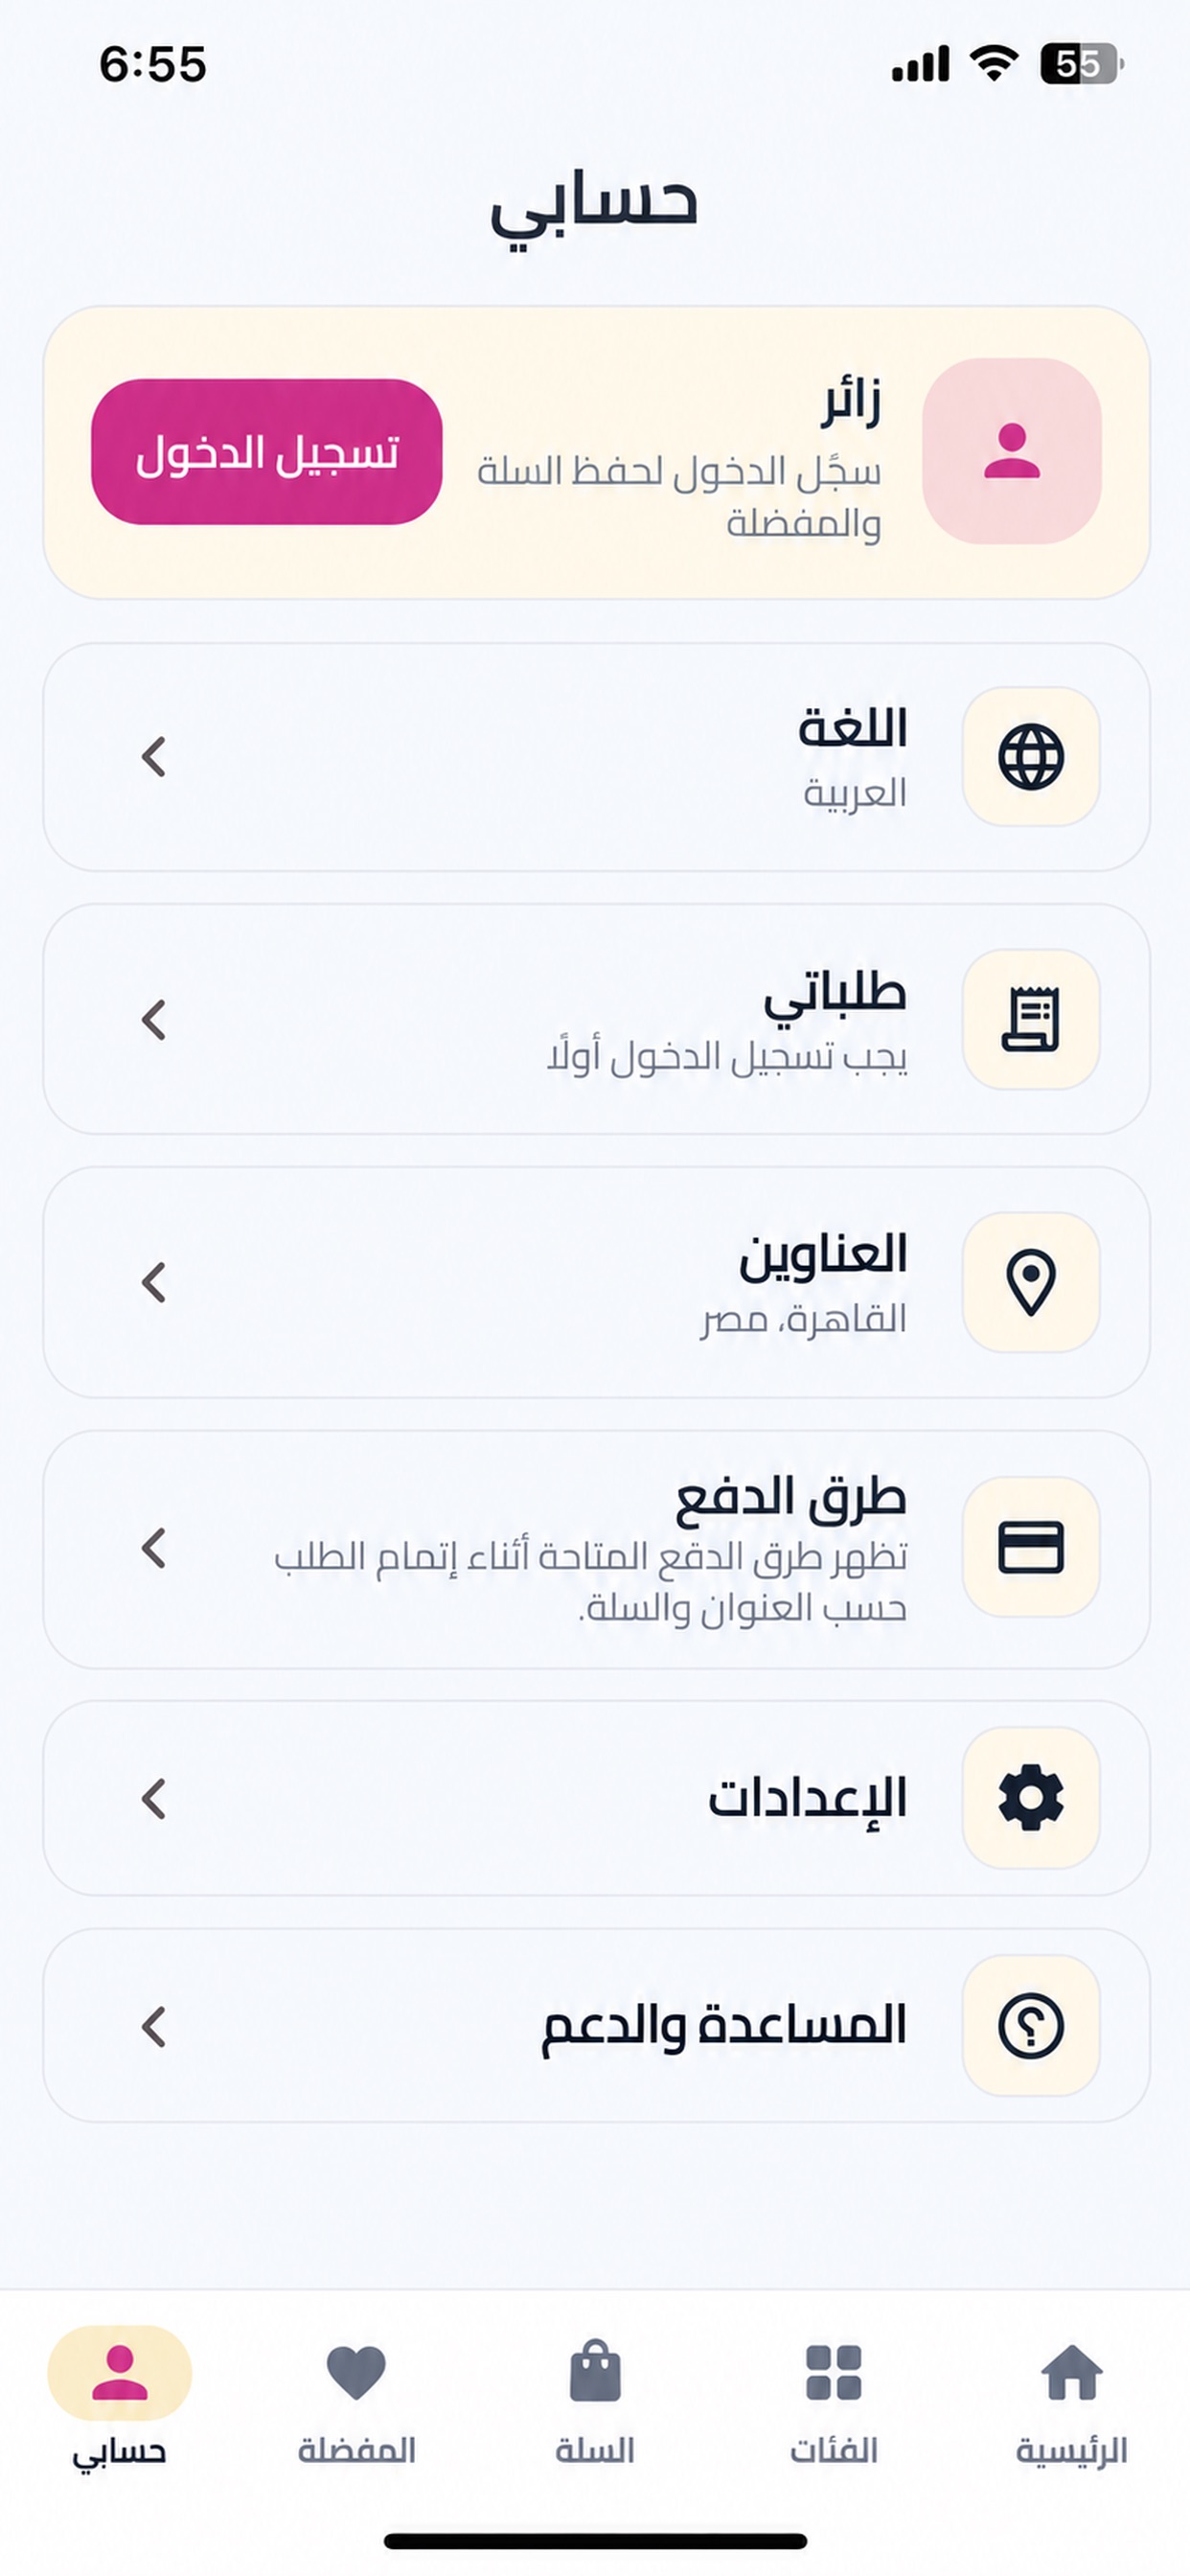Open the receipt icon for طلباتي
This screenshot has width=1190, height=2576.
tap(1031, 1019)
